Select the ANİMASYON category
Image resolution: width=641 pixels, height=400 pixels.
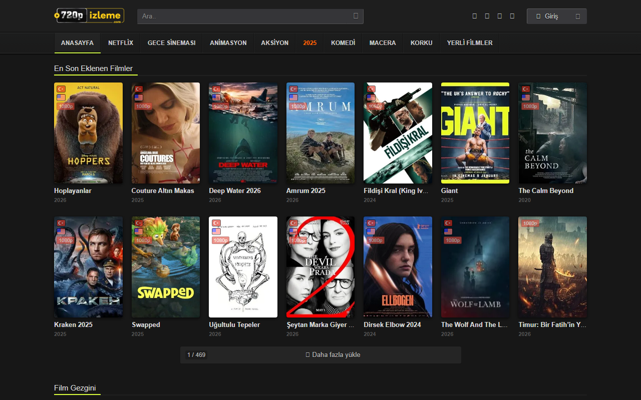coord(228,43)
